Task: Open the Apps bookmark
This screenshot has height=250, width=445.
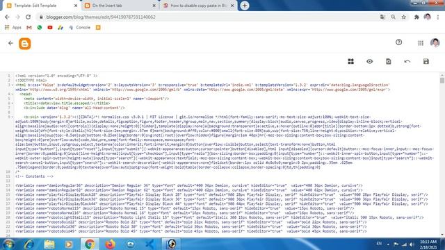Action: click(x=13, y=28)
